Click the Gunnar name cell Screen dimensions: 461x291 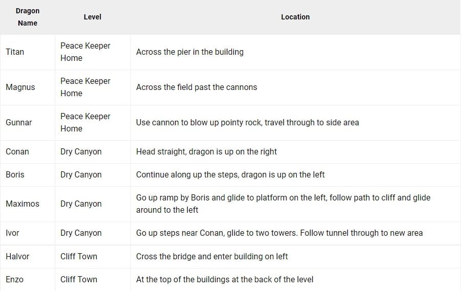pyautogui.click(x=19, y=122)
